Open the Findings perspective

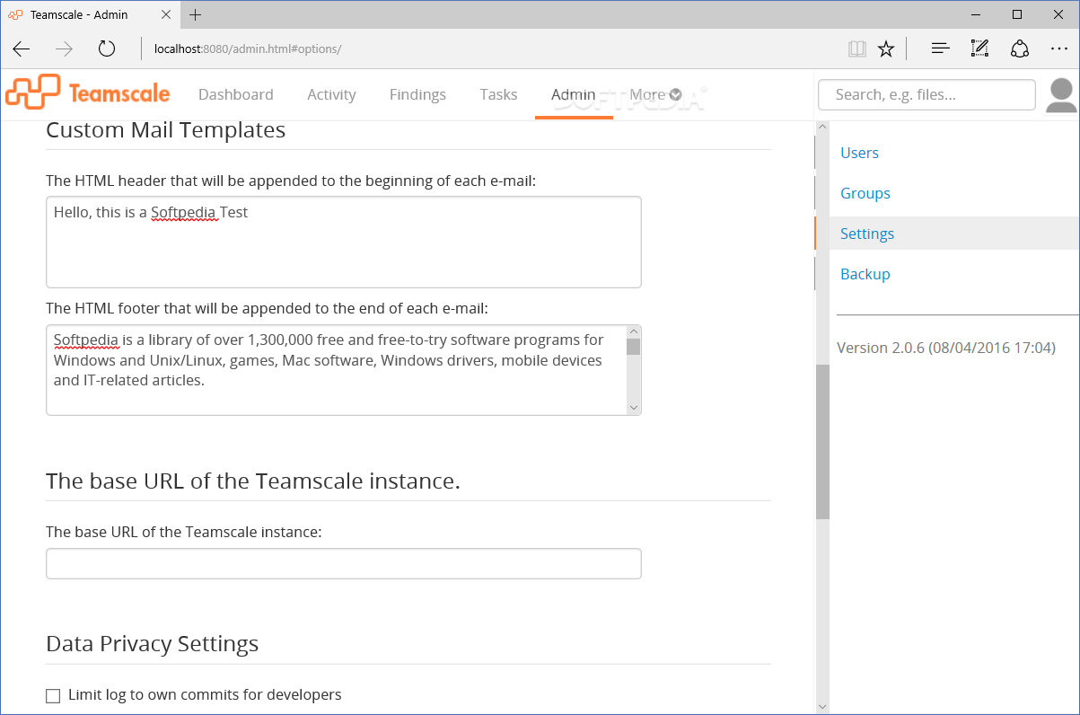pos(417,94)
